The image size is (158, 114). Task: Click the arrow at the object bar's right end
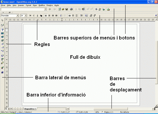pyautogui.click(x=156, y=15)
